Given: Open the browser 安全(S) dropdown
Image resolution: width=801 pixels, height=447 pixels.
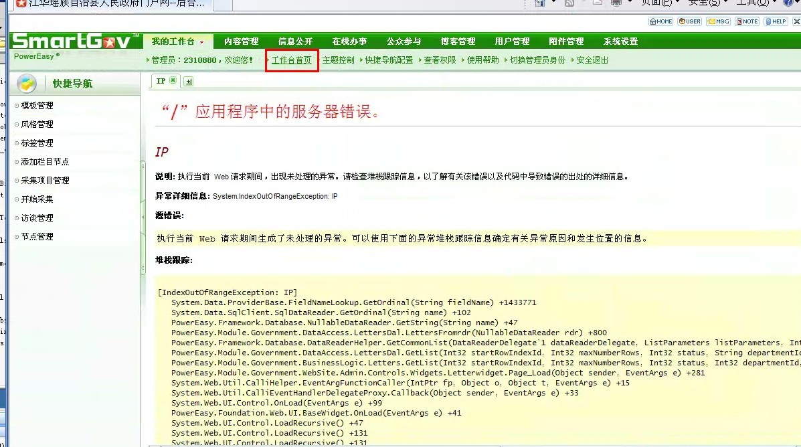Looking at the screenshot, I should (x=707, y=3).
